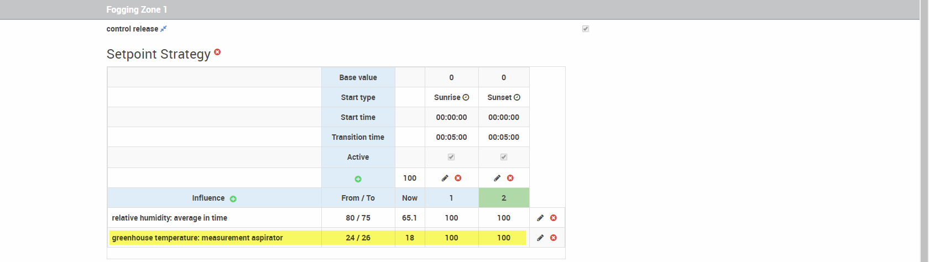Click the pin icon beside control release
Screen dimensions: 929x262
tap(163, 29)
